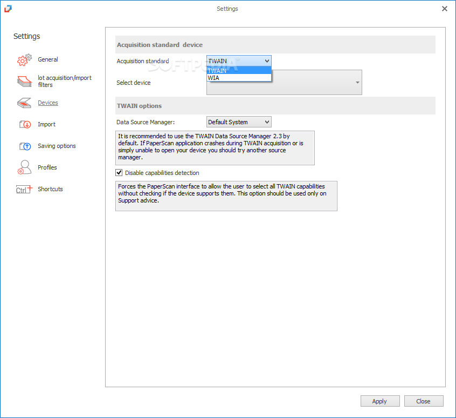Image resolution: width=456 pixels, height=418 pixels.
Task: Click the Shortcuts Ctrl+ icon
Action: click(x=24, y=189)
